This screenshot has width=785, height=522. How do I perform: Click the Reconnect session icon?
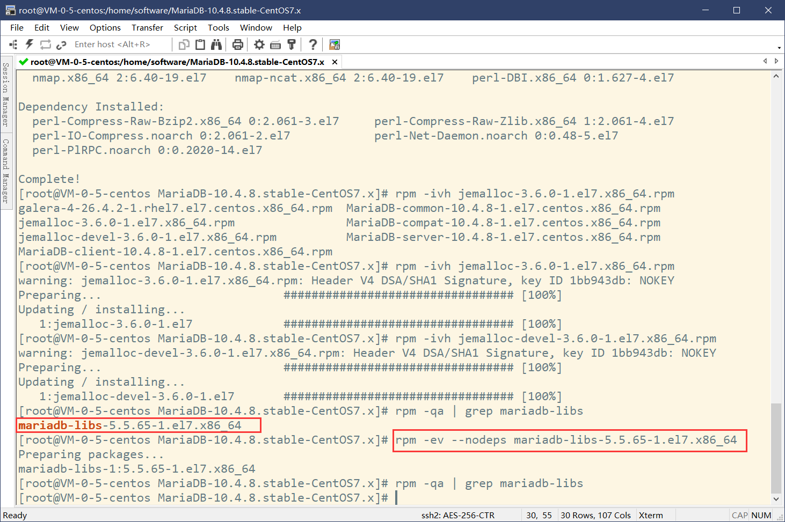coord(45,45)
